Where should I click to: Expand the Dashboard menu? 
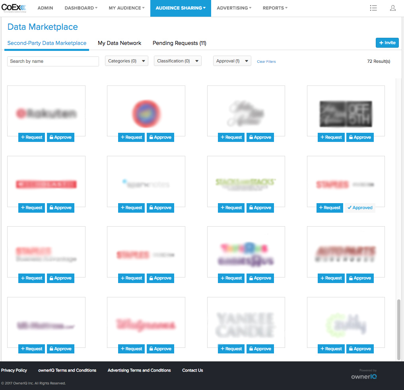81,8
